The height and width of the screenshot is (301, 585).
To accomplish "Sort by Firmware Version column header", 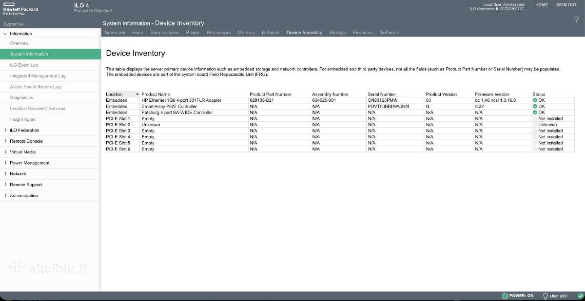I will pos(492,94).
